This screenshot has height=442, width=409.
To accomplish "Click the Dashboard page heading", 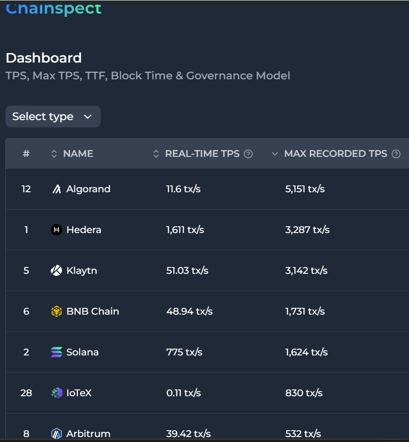I will click(x=44, y=58).
